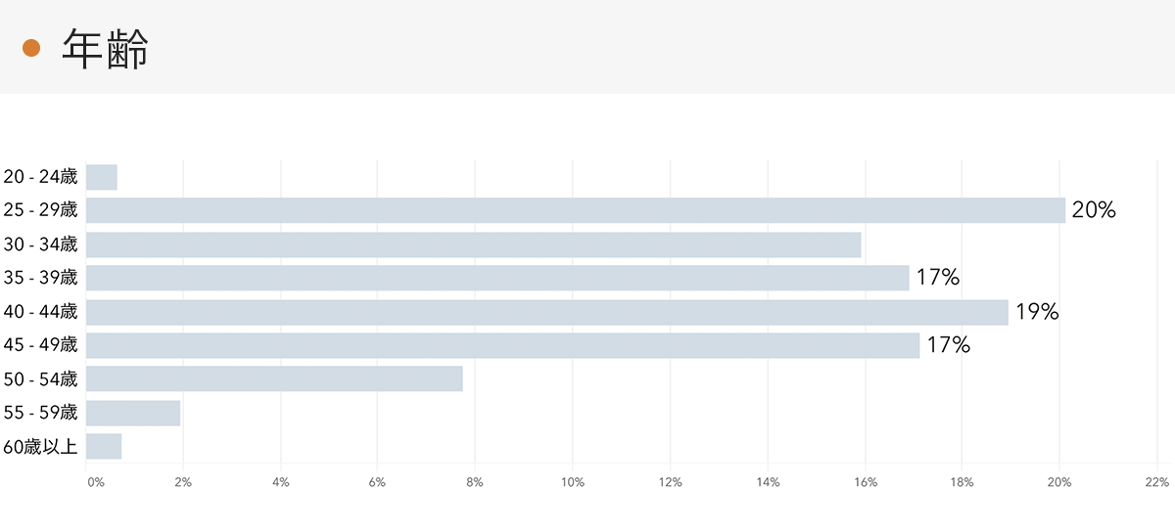Viewport: 1175px width, 532px height.
Task: Select the 30 - 34歲 bar
Action: pyautogui.click(x=473, y=244)
